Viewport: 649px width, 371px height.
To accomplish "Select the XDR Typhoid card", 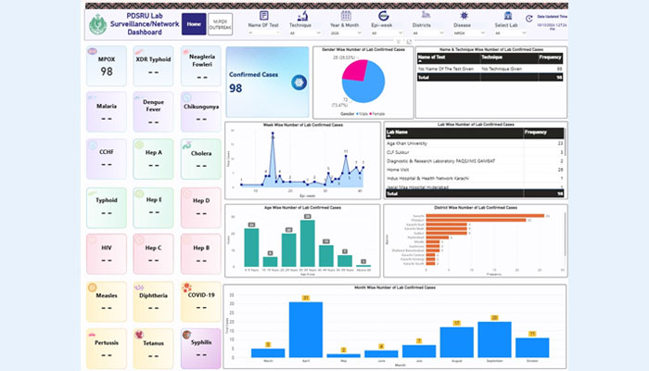I will tap(153, 66).
